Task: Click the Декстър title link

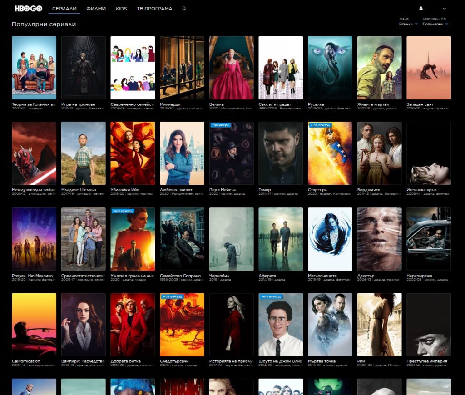Action: [x=366, y=276]
